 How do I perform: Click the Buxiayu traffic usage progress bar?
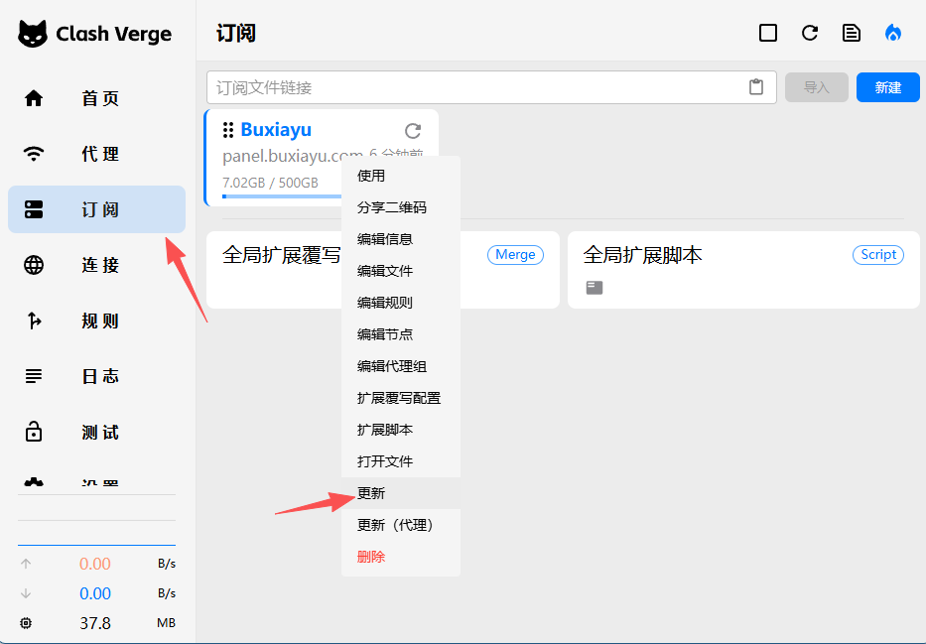(282, 195)
